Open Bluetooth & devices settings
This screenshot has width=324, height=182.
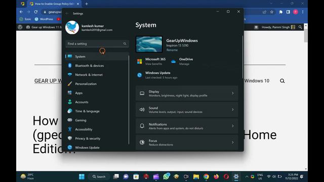pos(97,66)
